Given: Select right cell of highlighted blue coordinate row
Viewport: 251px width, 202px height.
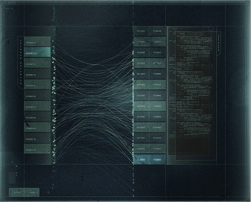Looking at the screenshot, I should click(x=157, y=160).
